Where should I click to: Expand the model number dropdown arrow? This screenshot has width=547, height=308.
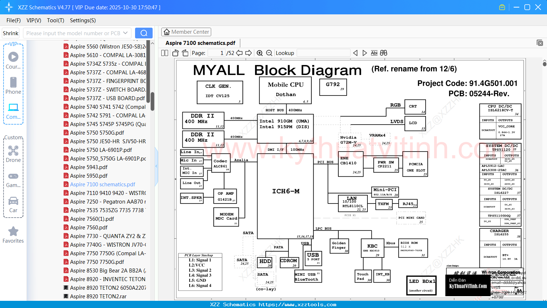(125, 33)
